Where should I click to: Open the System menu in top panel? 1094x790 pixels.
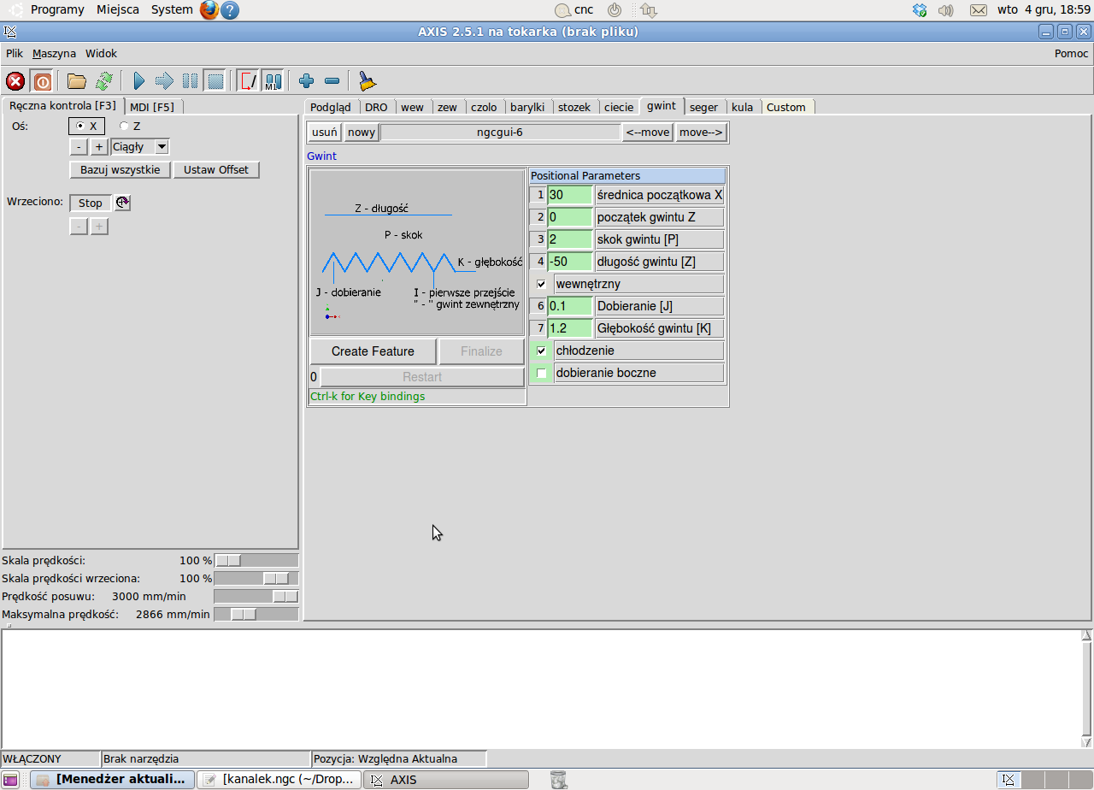(172, 9)
